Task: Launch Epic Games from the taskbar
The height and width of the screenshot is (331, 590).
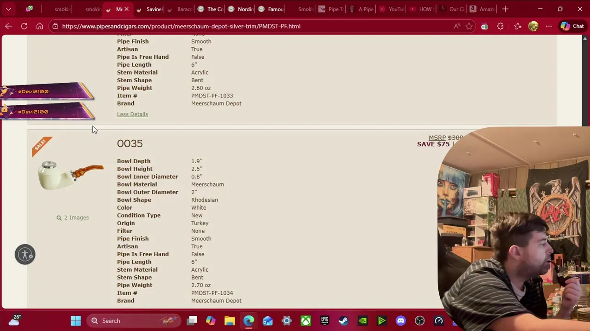Action: 324,320
